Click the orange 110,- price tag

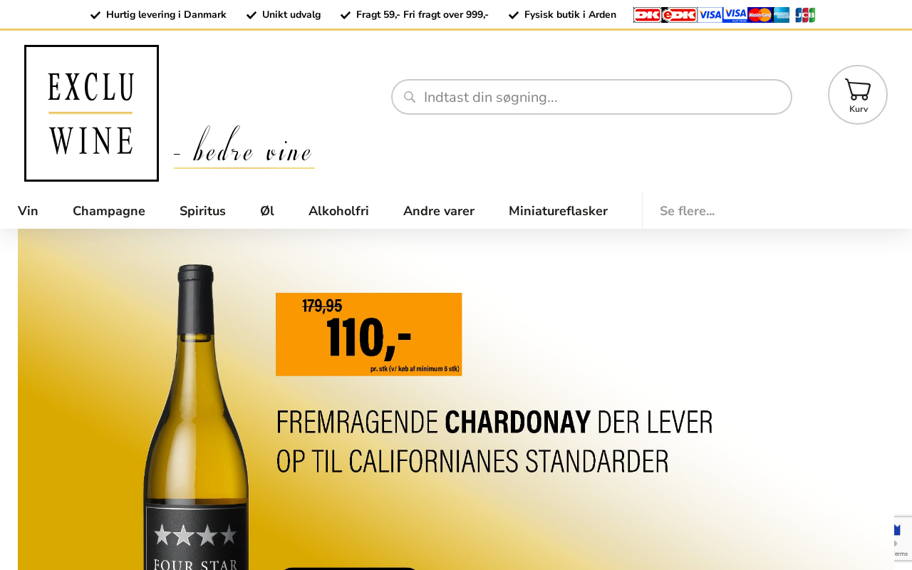click(x=368, y=334)
